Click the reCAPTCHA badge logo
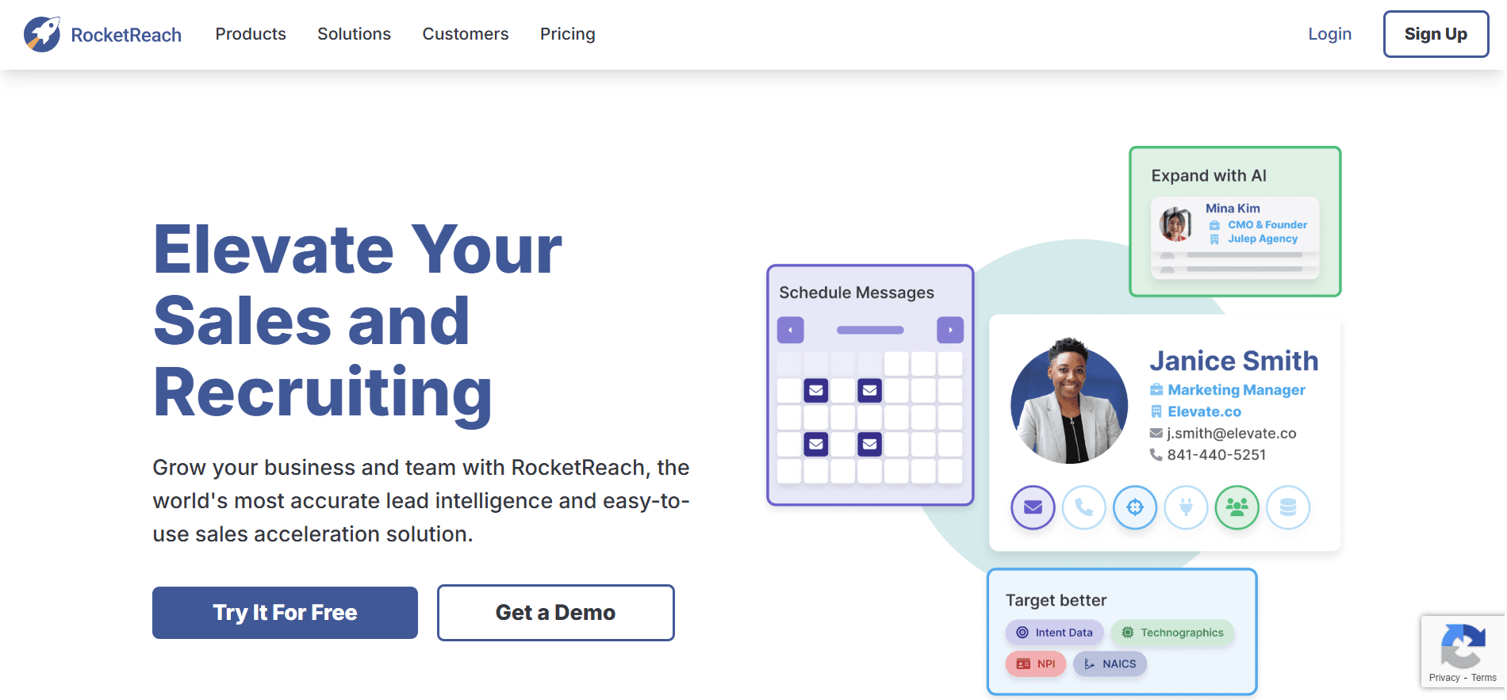Image resolution: width=1507 pixels, height=700 pixels. click(1463, 646)
